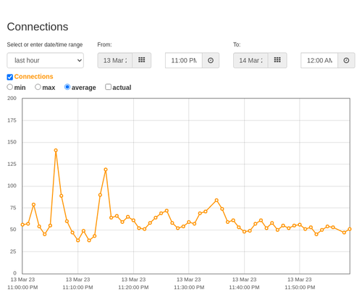This screenshot has width=362, height=292.
Task: Toggle the orange Connections series checkbox
Action: [x=10, y=77]
